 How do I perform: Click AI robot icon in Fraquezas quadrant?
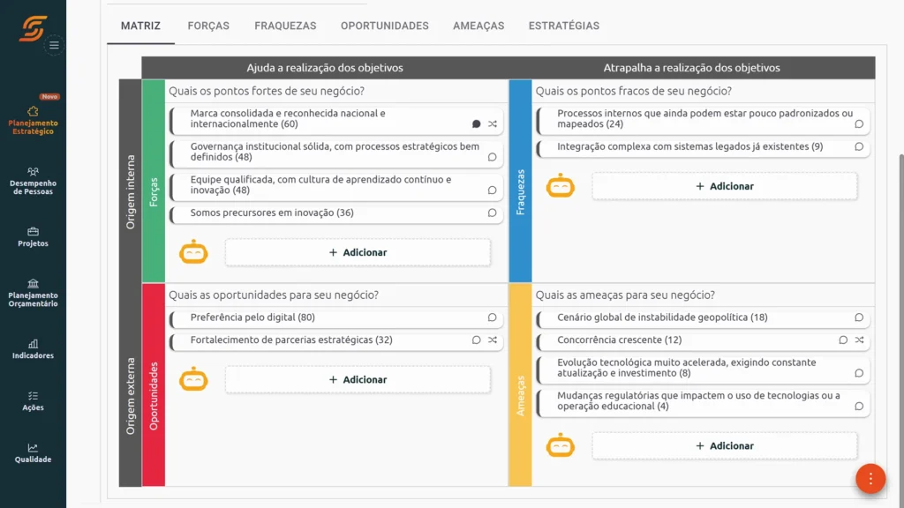(561, 185)
